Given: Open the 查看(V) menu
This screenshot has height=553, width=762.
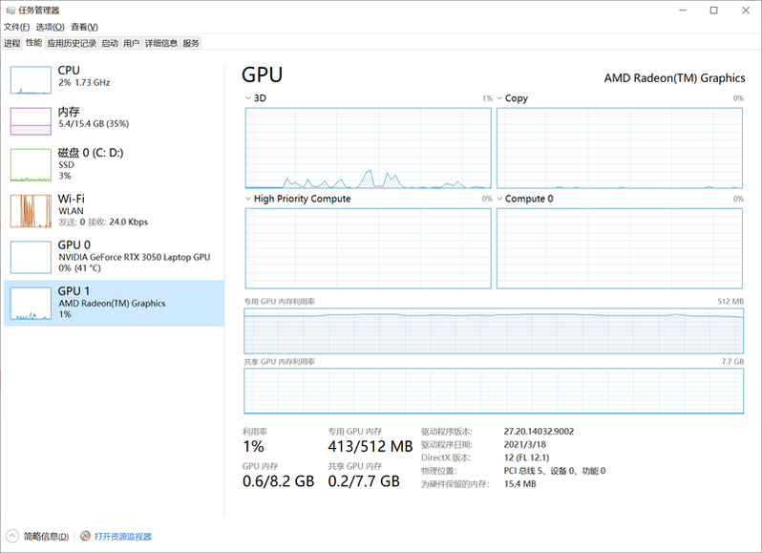Looking at the screenshot, I should [x=83, y=27].
